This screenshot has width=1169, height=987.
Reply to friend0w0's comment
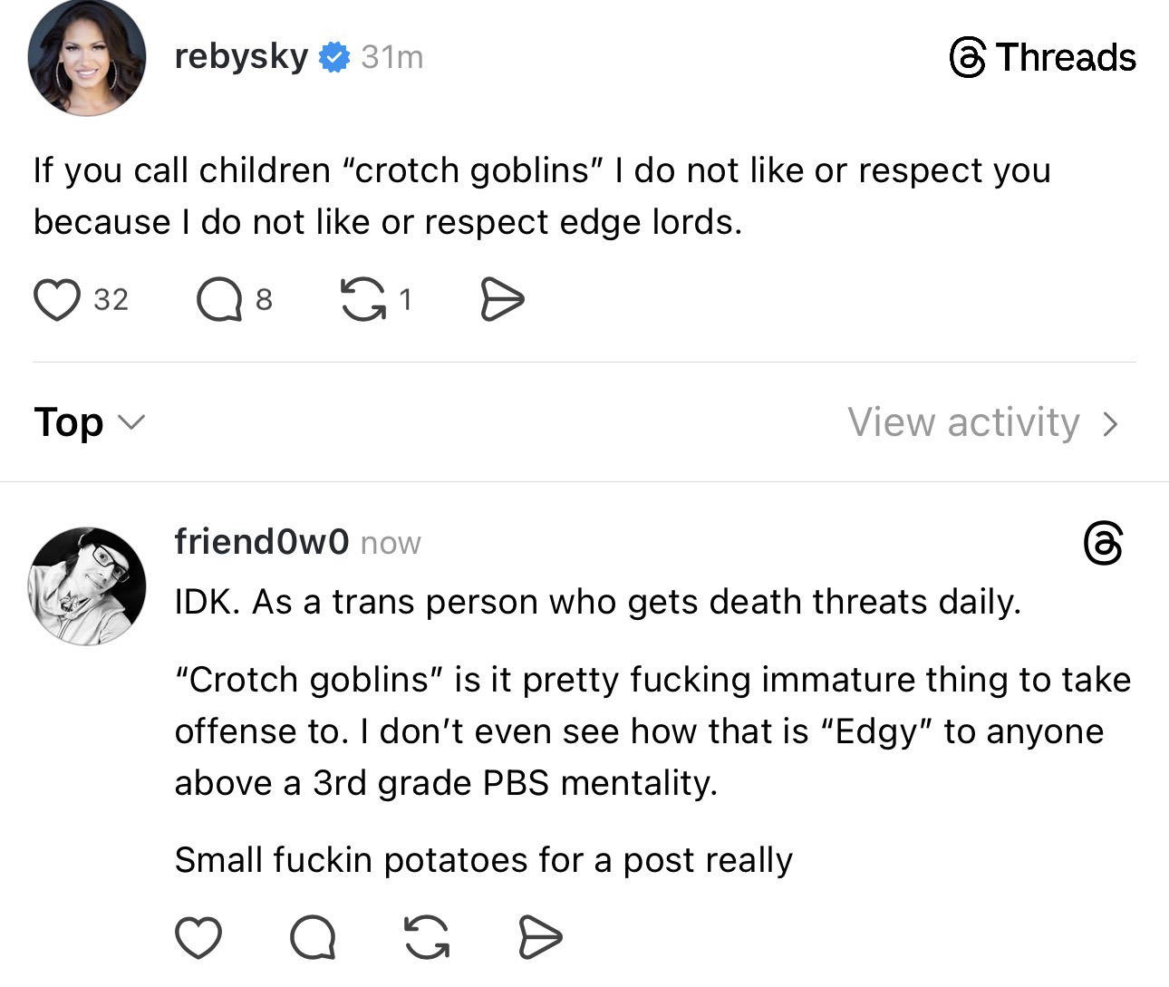[313, 937]
